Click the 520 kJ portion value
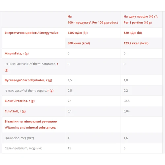 coord(133,33)
